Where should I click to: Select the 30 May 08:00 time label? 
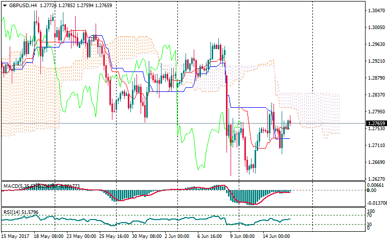click(147, 236)
